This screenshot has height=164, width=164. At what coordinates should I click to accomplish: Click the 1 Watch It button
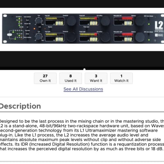[121, 78]
